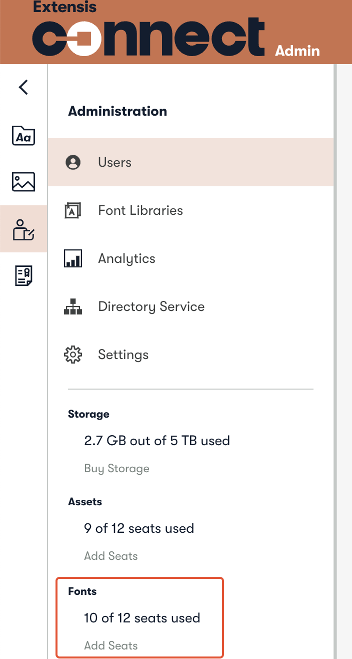This screenshot has height=659, width=352.
Task: Click the Fonts label
Action: tap(82, 591)
